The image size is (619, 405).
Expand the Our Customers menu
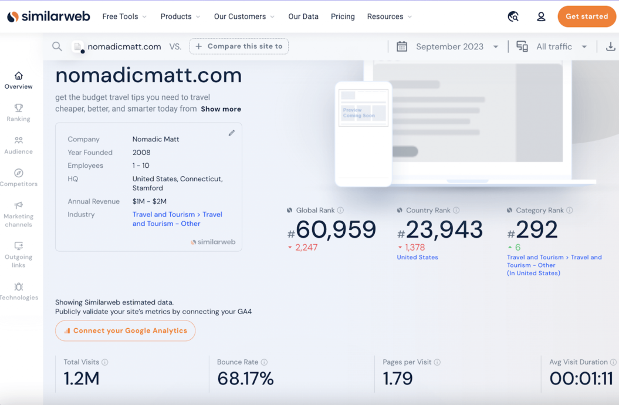pyautogui.click(x=244, y=16)
